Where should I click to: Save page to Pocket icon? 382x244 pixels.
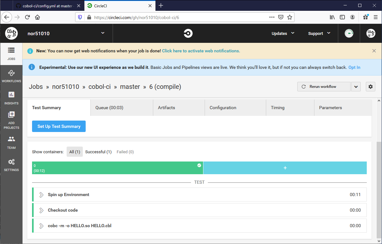pyautogui.click(x=281, y=17)
